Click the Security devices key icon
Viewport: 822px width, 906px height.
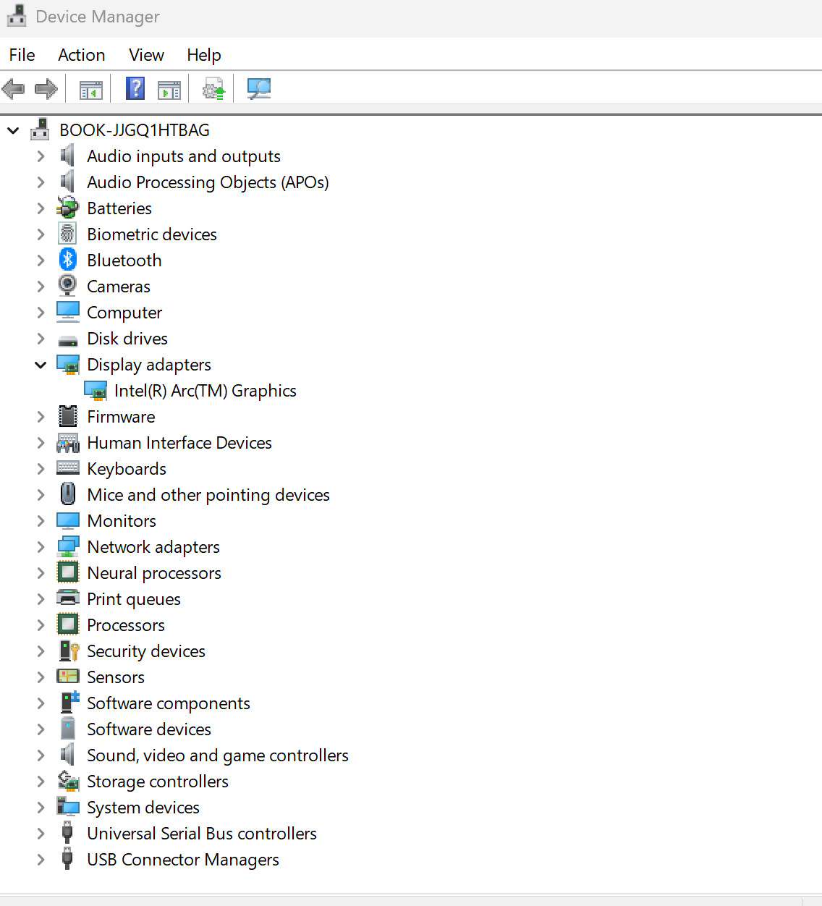point(69,651)
